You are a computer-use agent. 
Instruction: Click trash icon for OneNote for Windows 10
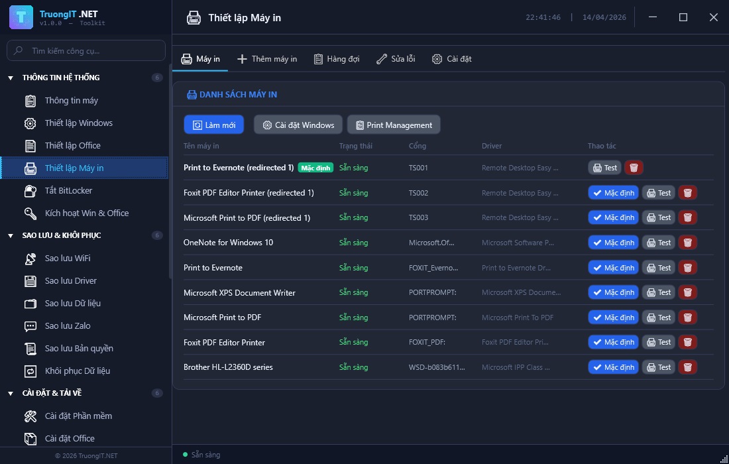(687, 243)
